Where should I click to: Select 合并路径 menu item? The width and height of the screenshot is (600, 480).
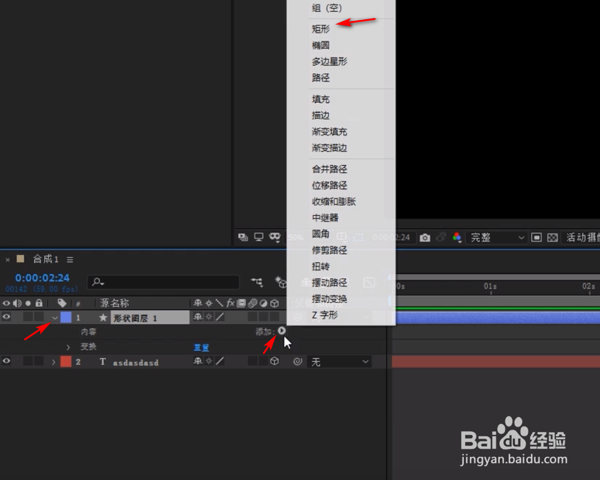click(329, 169)
